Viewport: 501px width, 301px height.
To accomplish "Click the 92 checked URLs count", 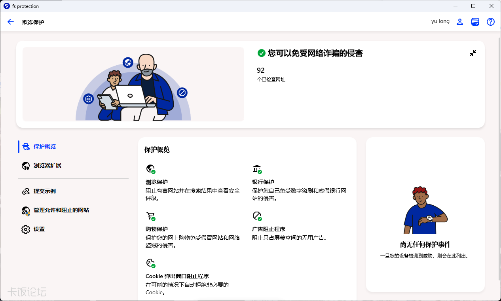I will 261,70.
